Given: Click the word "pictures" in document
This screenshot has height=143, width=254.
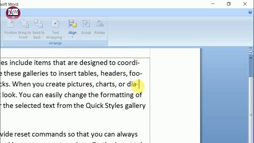Looking at the screenshot, I should point(81,84).
